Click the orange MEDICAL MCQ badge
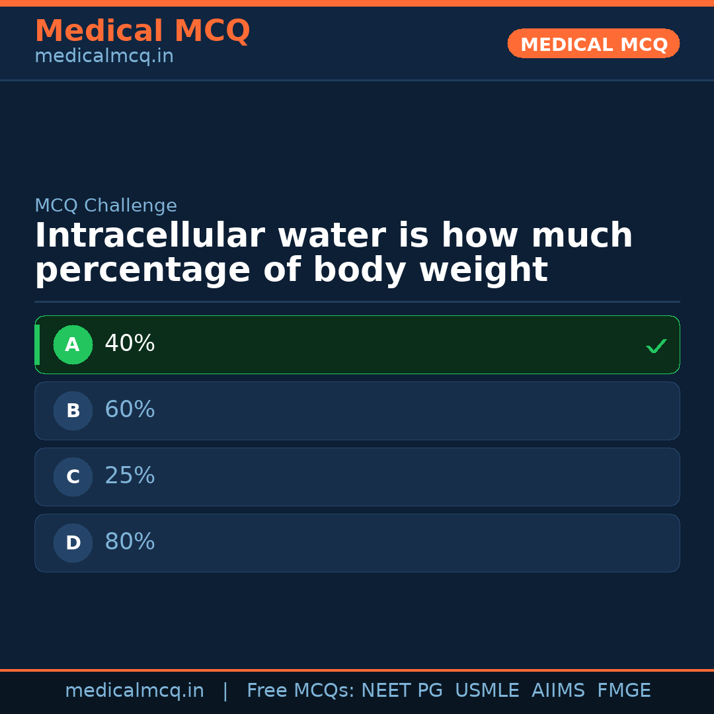 (593, 44)
